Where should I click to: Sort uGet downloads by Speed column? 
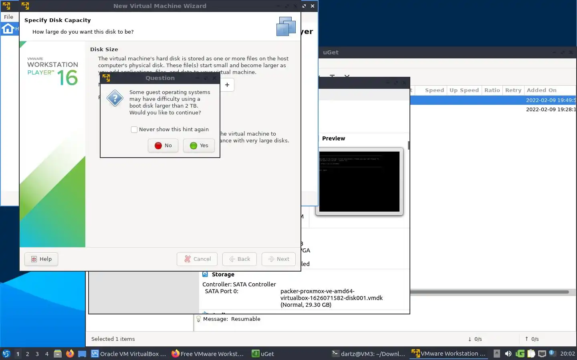pyautogui.click(x=434, y=90)
